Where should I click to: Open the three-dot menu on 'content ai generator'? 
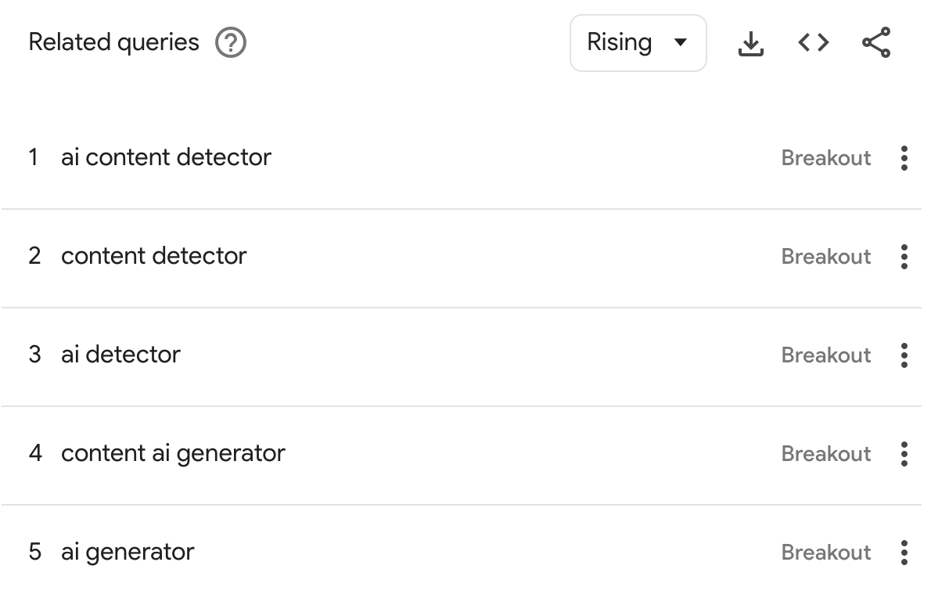pos(904,454)
